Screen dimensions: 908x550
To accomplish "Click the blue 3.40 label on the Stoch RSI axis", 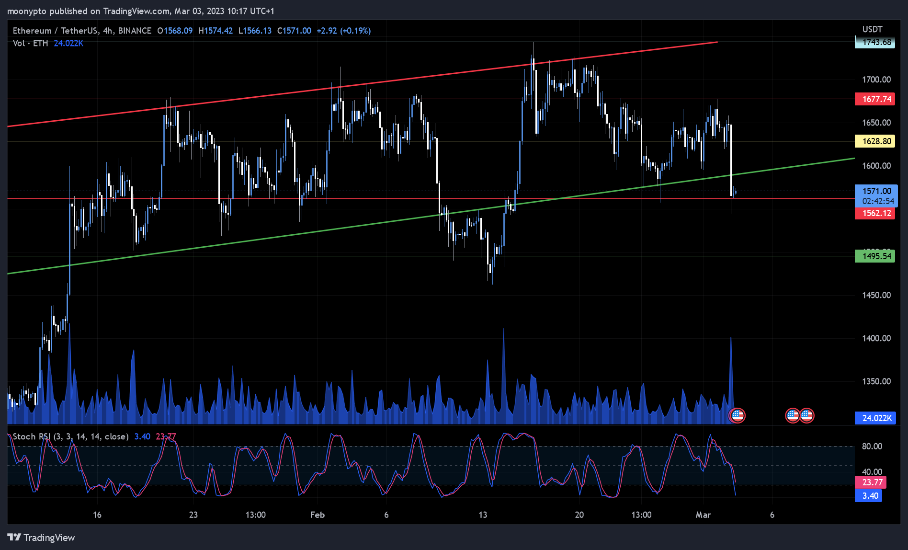I will pyautogui.click(x=868, y=496).
